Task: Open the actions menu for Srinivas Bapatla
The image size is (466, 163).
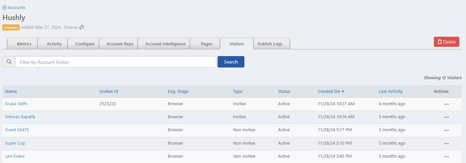Action: point(446,117)
